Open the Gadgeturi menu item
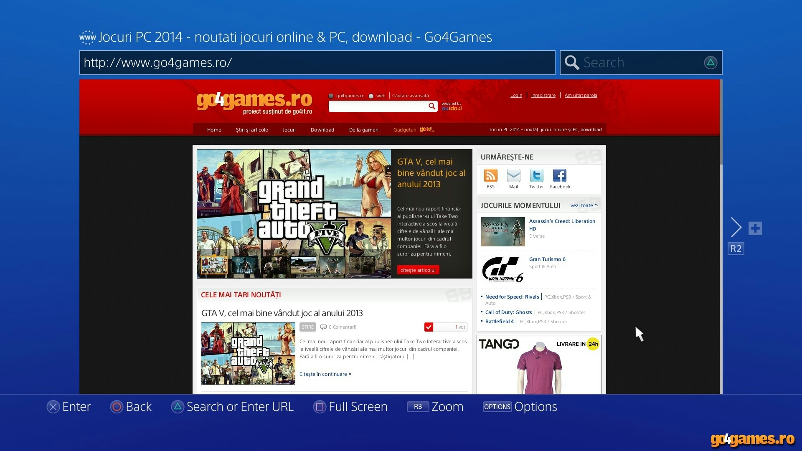The height and width of the screenshot is (451, 802). pos(405,130)
